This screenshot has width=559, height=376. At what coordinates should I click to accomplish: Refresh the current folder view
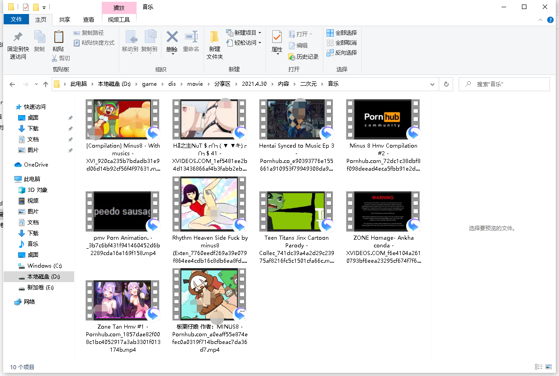tap(446, 84)
